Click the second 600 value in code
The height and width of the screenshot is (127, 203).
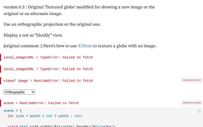point(78,116)
